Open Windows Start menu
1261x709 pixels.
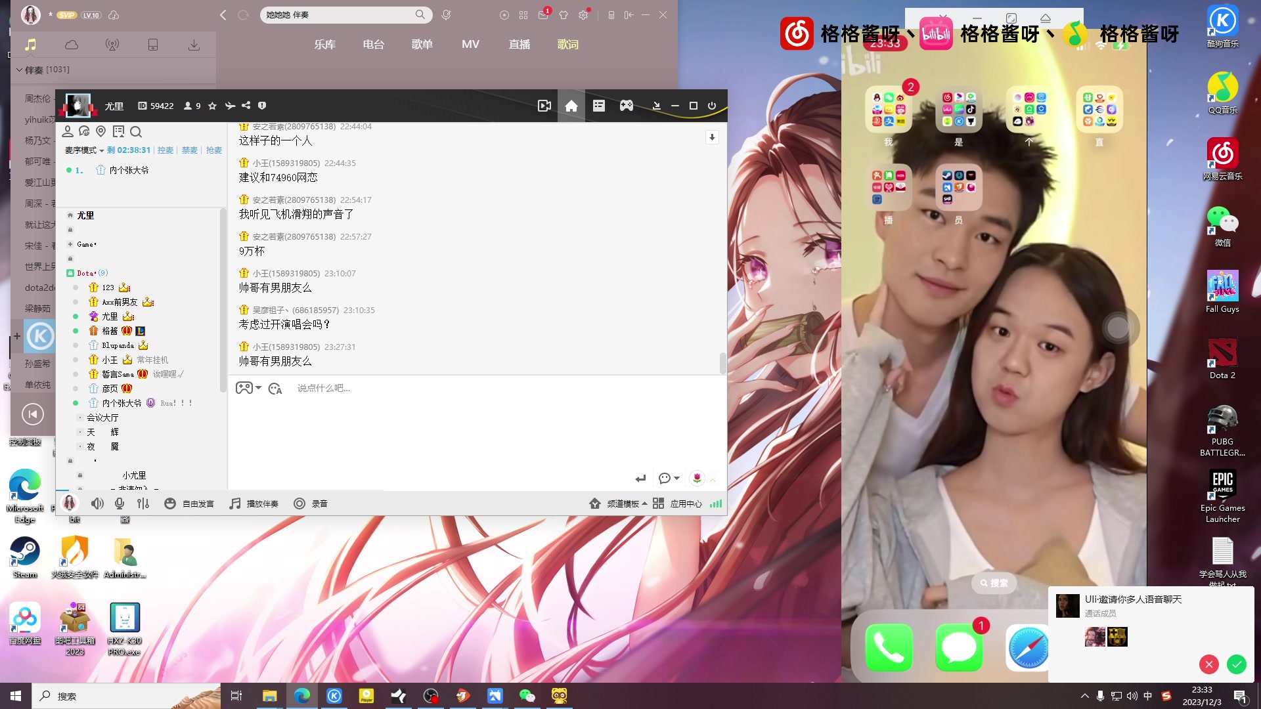click(x=16, y=696)
